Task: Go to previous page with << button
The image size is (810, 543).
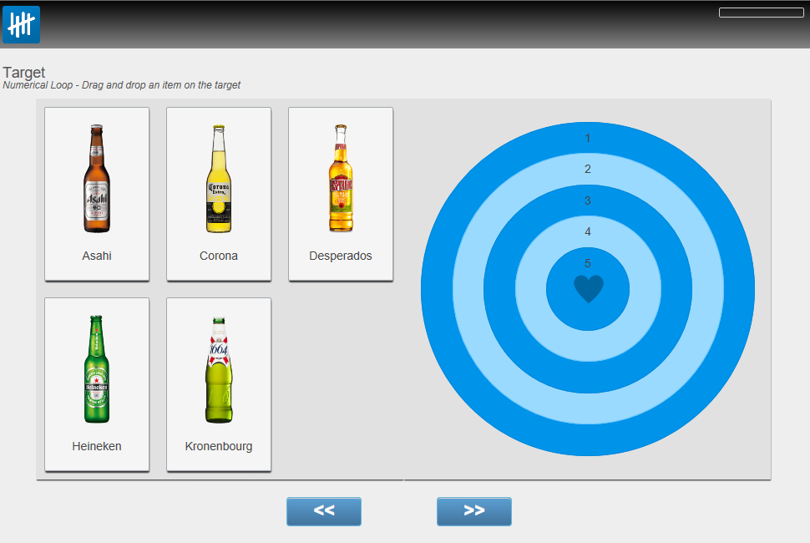Action: 324,511
